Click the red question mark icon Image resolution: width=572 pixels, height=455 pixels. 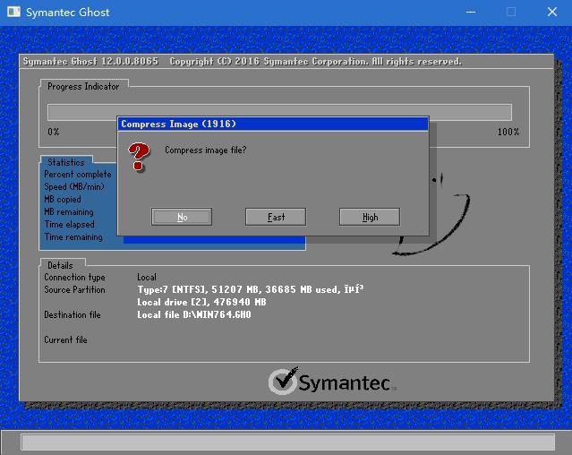tap(139, 157)
